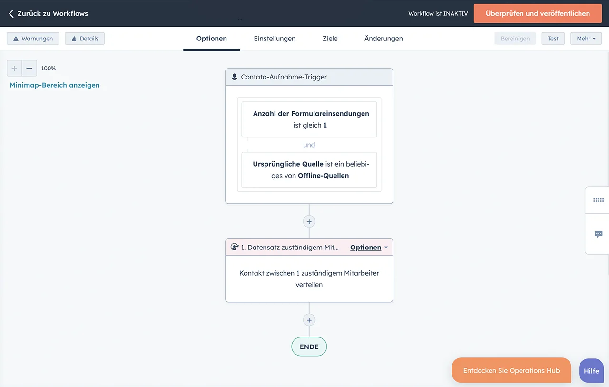Select the Contato-Aufnahme-Trigger header
The width and height of the screenshot is (609, 387).
click(309, 77)
